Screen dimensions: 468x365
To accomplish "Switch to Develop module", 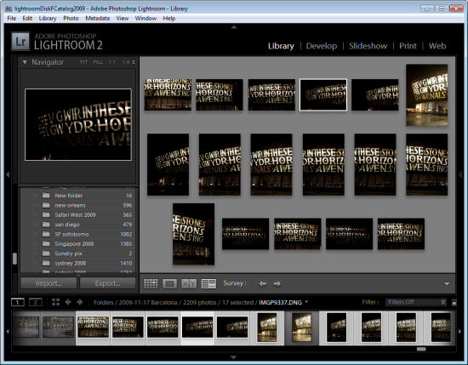I will (x=322, y=46).
